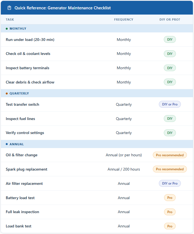Click the DIY badge for Inspect fuel lines
Image resolution: width=194 pixels, height=234 pixels.
[x=170, y=119]
